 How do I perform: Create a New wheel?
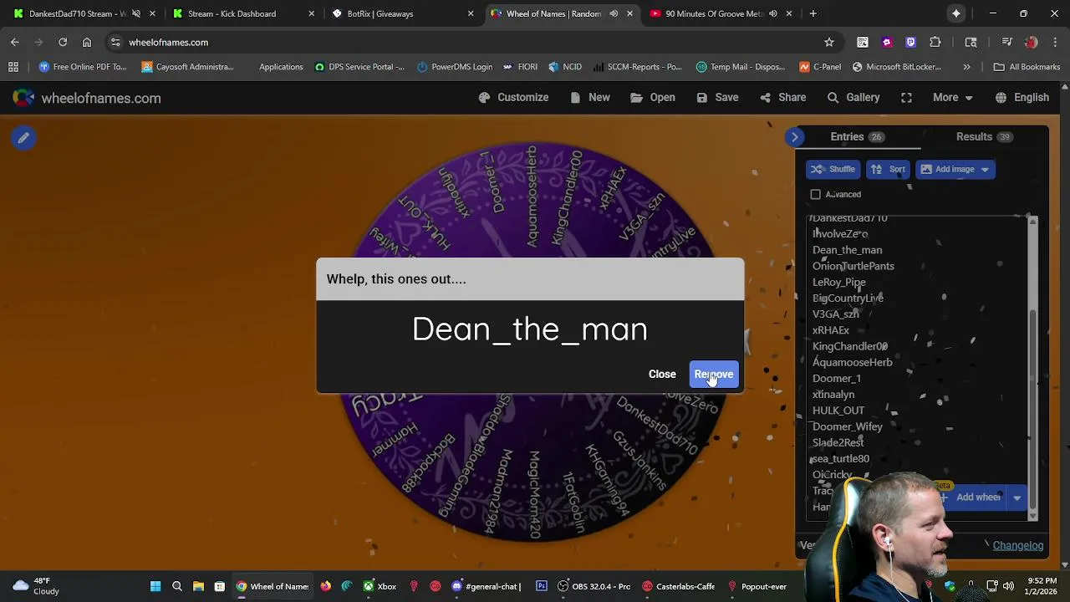point(590,98)
